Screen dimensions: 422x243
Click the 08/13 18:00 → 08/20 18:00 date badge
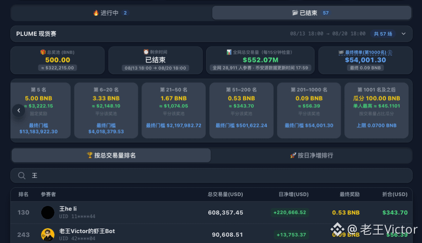click(155, 68)
